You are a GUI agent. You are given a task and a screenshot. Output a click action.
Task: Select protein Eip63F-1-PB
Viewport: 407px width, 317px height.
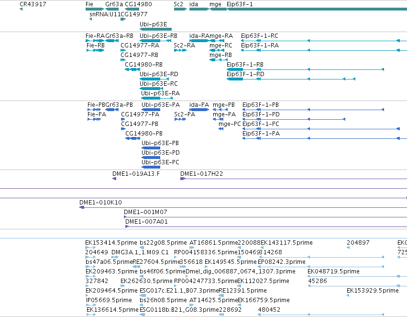[x=260, y=105]
